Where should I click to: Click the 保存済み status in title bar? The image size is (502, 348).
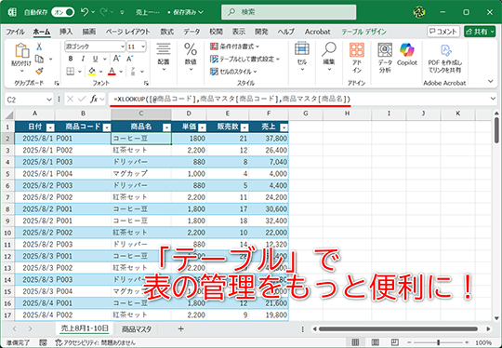[186, 12]
